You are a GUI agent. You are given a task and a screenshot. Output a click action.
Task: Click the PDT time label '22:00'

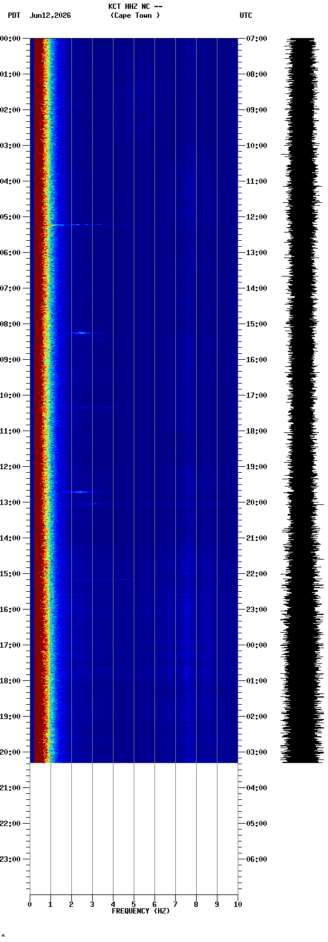pyautogui.click(x=11, y=824)
